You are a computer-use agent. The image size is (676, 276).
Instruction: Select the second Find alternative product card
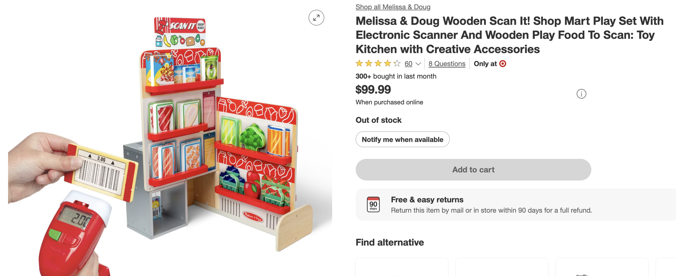click(502, 267)
